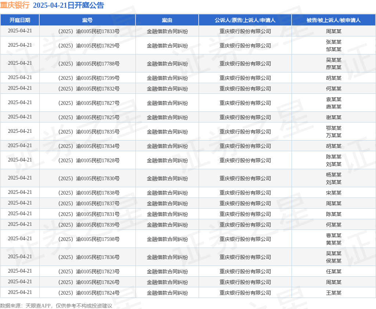Select case number 渝0105民初17836号
The height and width of the screenshot is (309, 376).
89,257
